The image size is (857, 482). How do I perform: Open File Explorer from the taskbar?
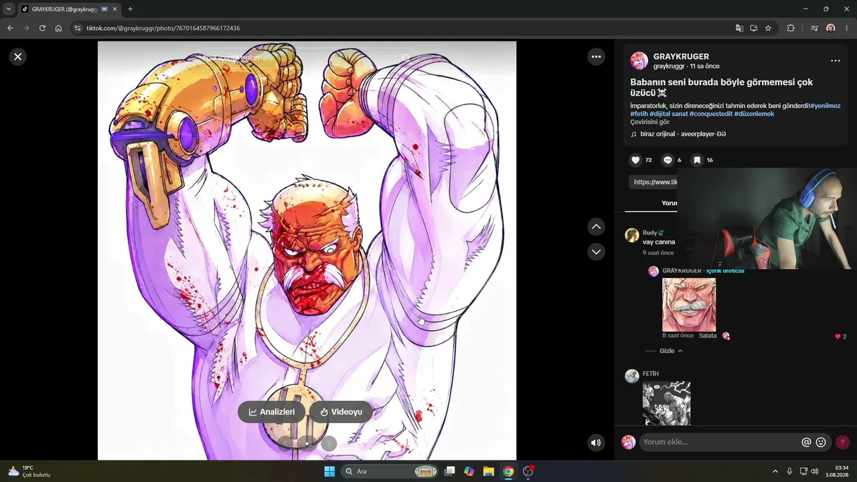click(x=488, y=471)
